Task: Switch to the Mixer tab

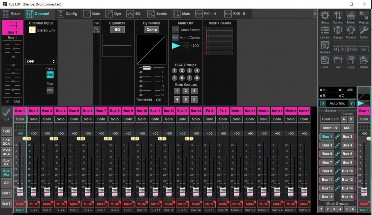Action: click(11, 14)
